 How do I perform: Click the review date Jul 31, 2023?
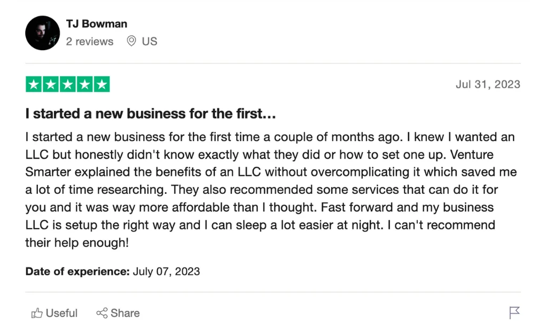tap(488, 84)
